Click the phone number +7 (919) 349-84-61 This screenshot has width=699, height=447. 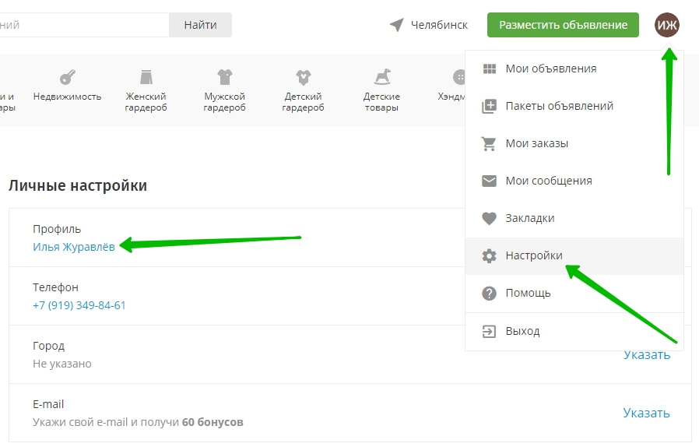coord(79,305)
